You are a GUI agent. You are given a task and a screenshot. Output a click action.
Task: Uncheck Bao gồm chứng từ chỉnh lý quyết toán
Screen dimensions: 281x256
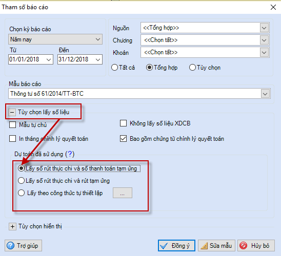[123, 139]
